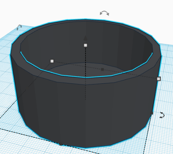
Task: Select the white corner handle on the right
Action: click(159, 79)
